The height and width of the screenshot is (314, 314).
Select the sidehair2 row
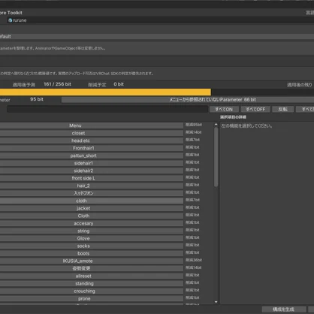[x=92, y=171]
